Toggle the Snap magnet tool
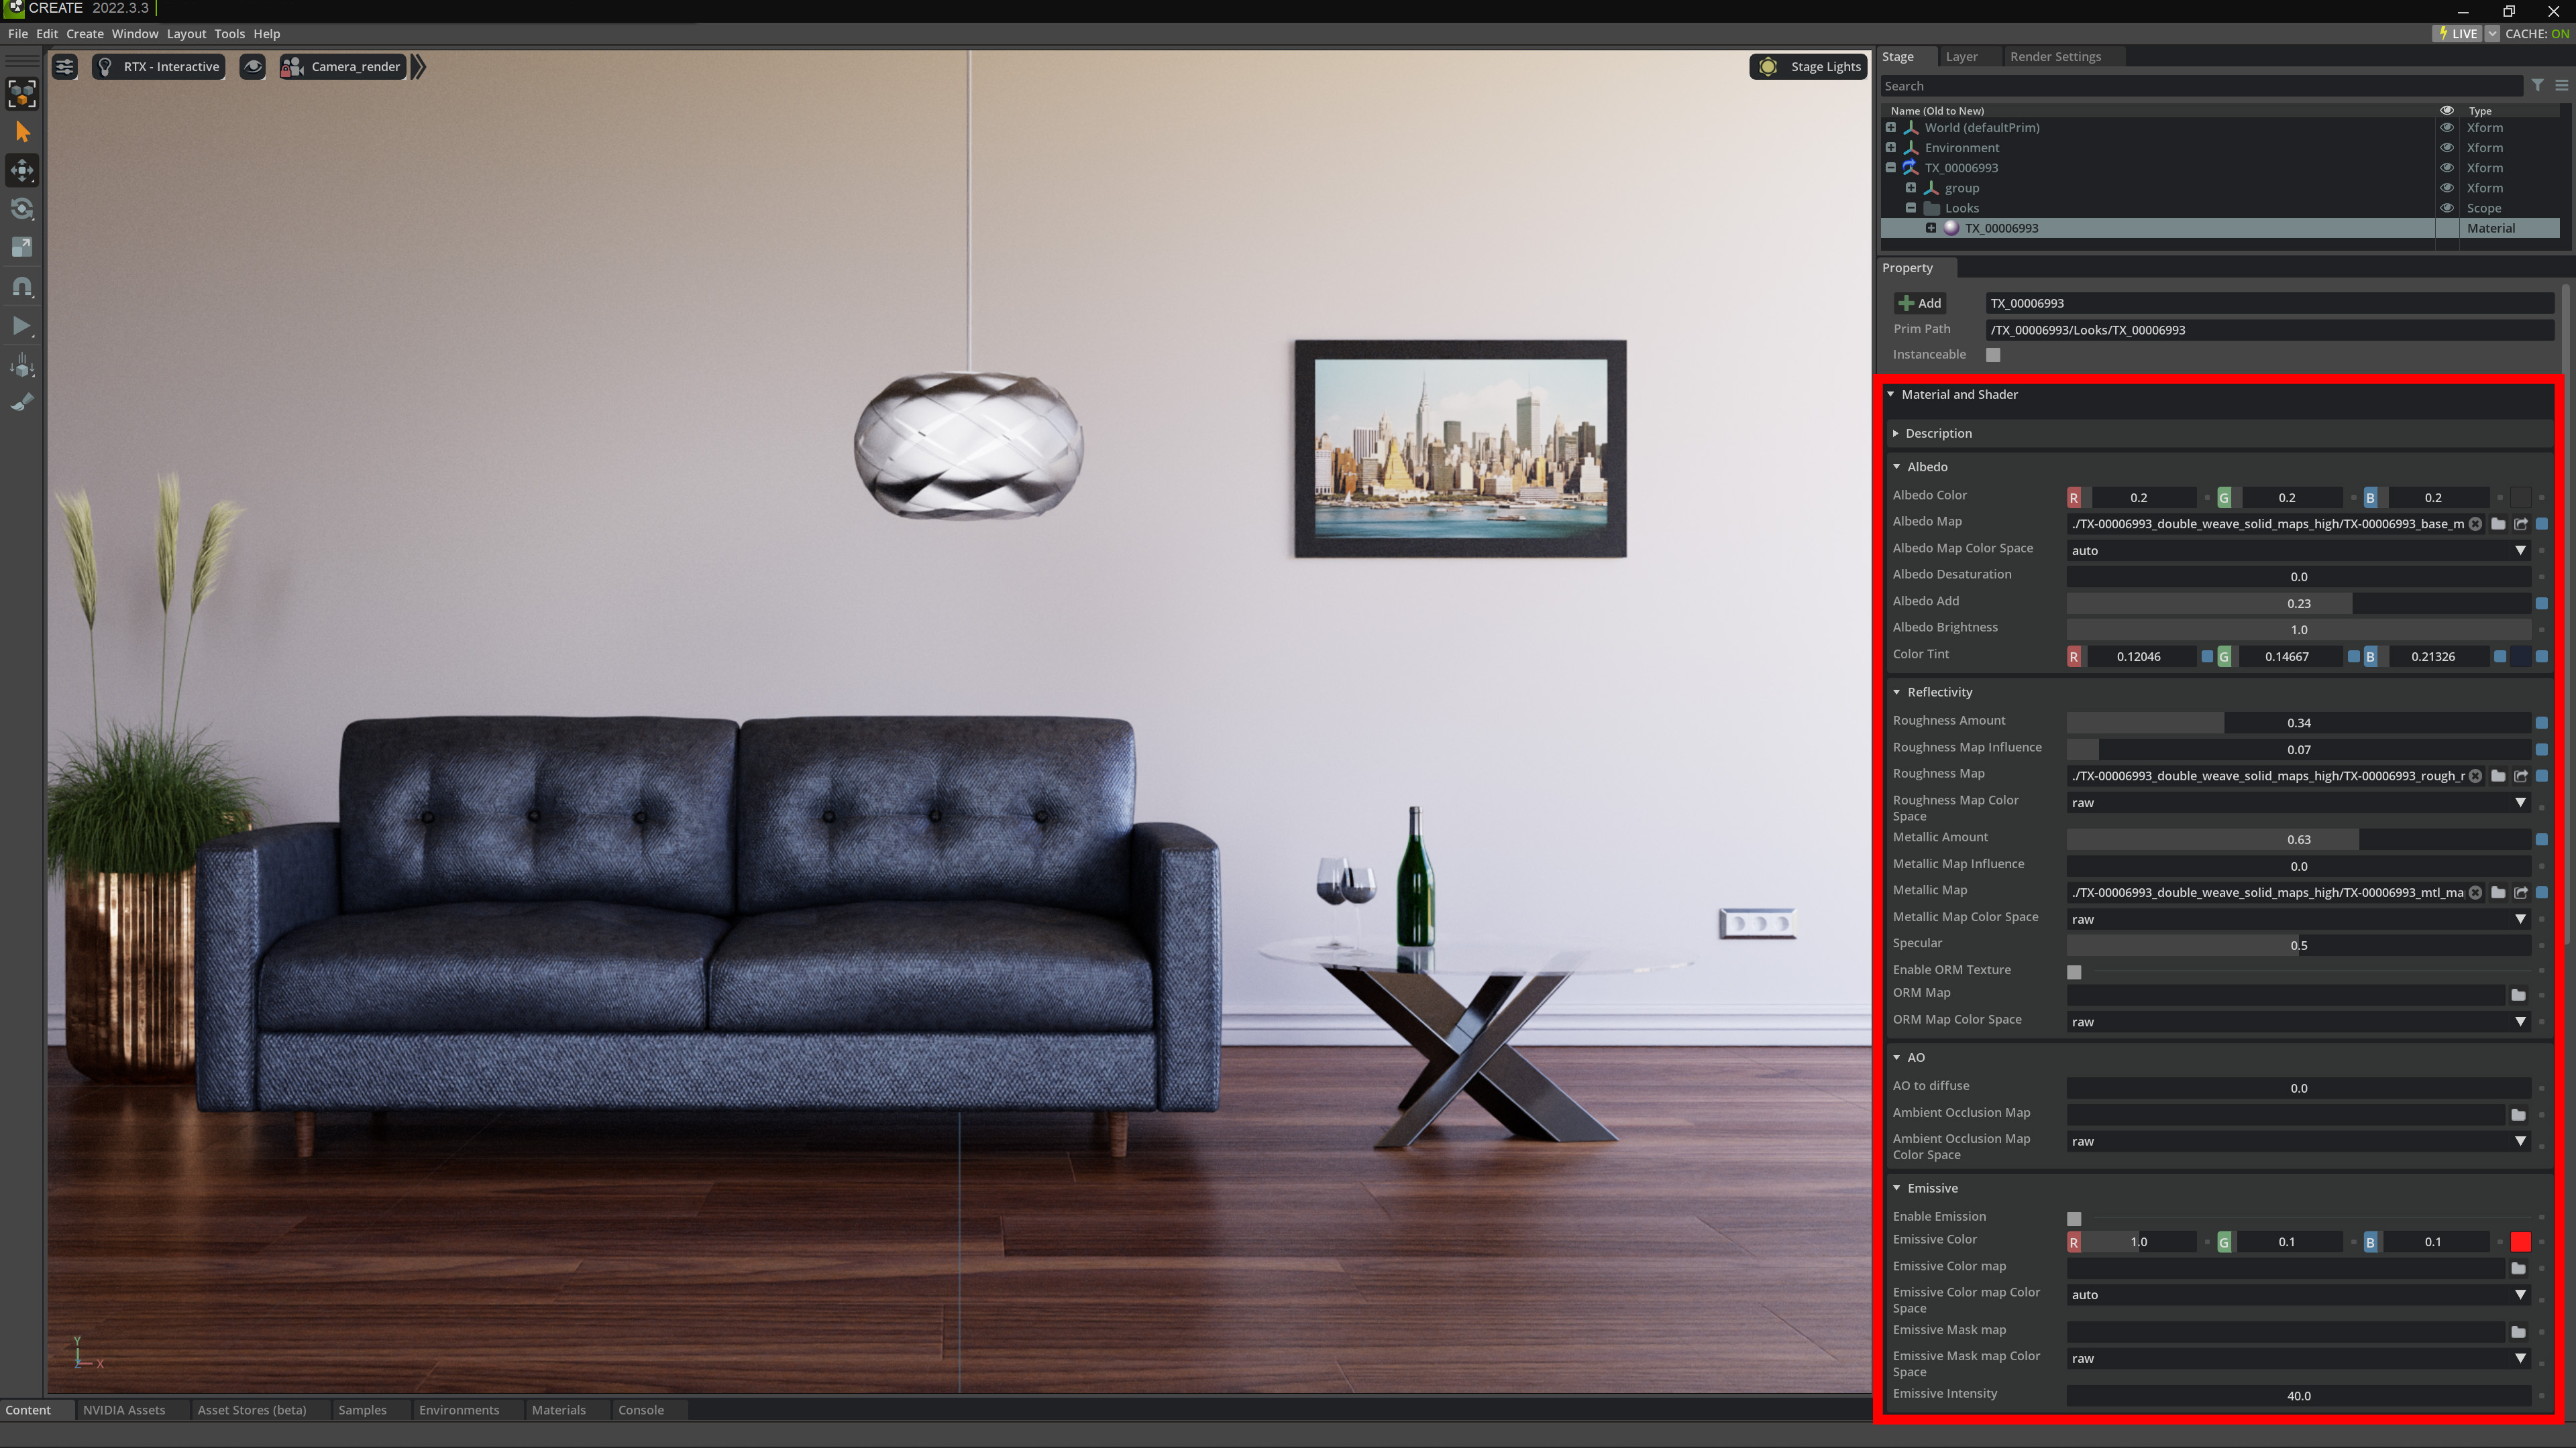The image size is (2576, 1448). pyautogui.click(x=22, y=287)
